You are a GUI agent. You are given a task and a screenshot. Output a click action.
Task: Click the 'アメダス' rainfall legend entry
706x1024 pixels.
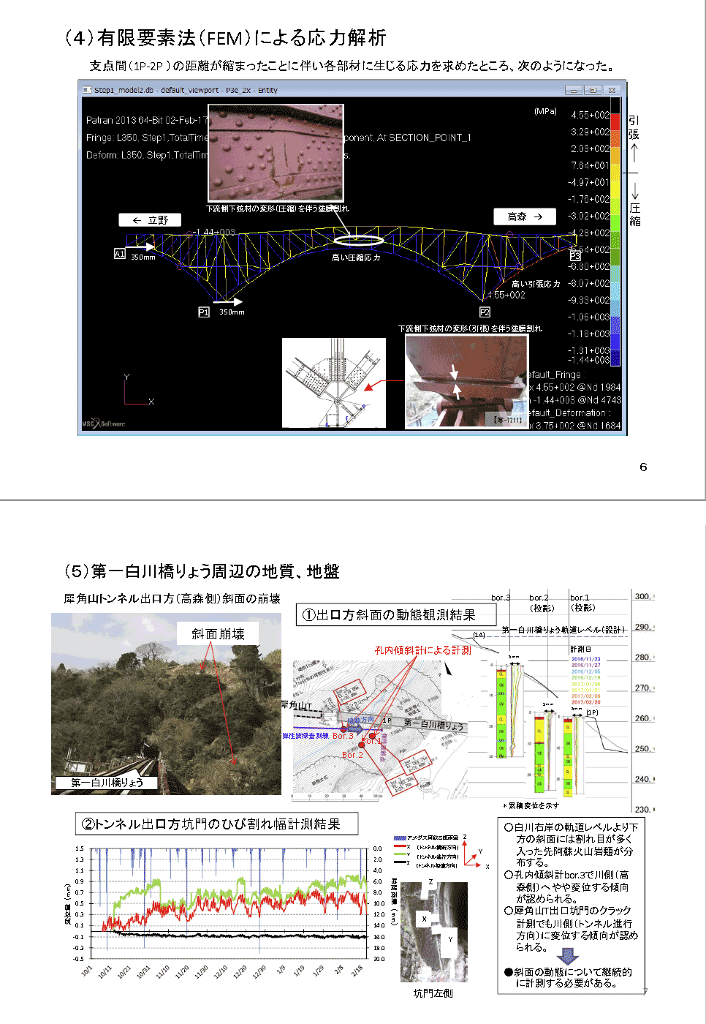[426, 837]
